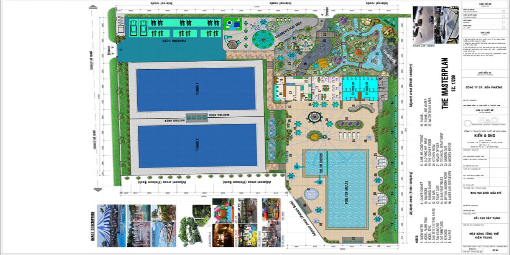
Task: Select legend entry "24. WOODEN BRIDGE"
Action: coord(449,154)
